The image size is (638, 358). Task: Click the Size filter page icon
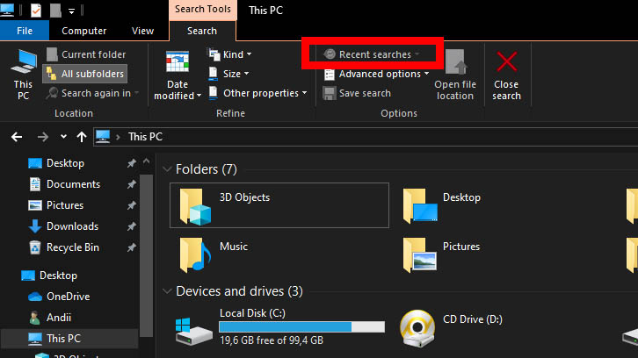(214, 73)
